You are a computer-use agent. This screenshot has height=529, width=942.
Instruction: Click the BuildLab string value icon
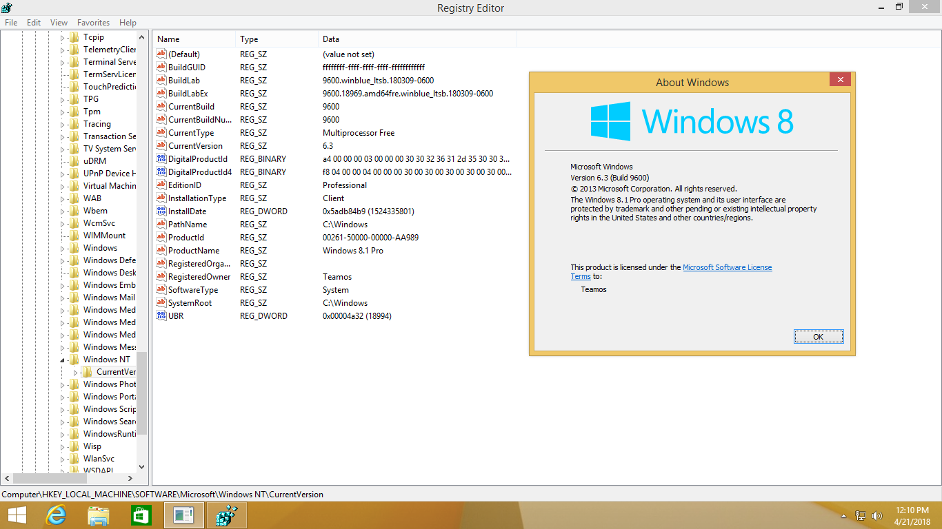pos(161,81)
